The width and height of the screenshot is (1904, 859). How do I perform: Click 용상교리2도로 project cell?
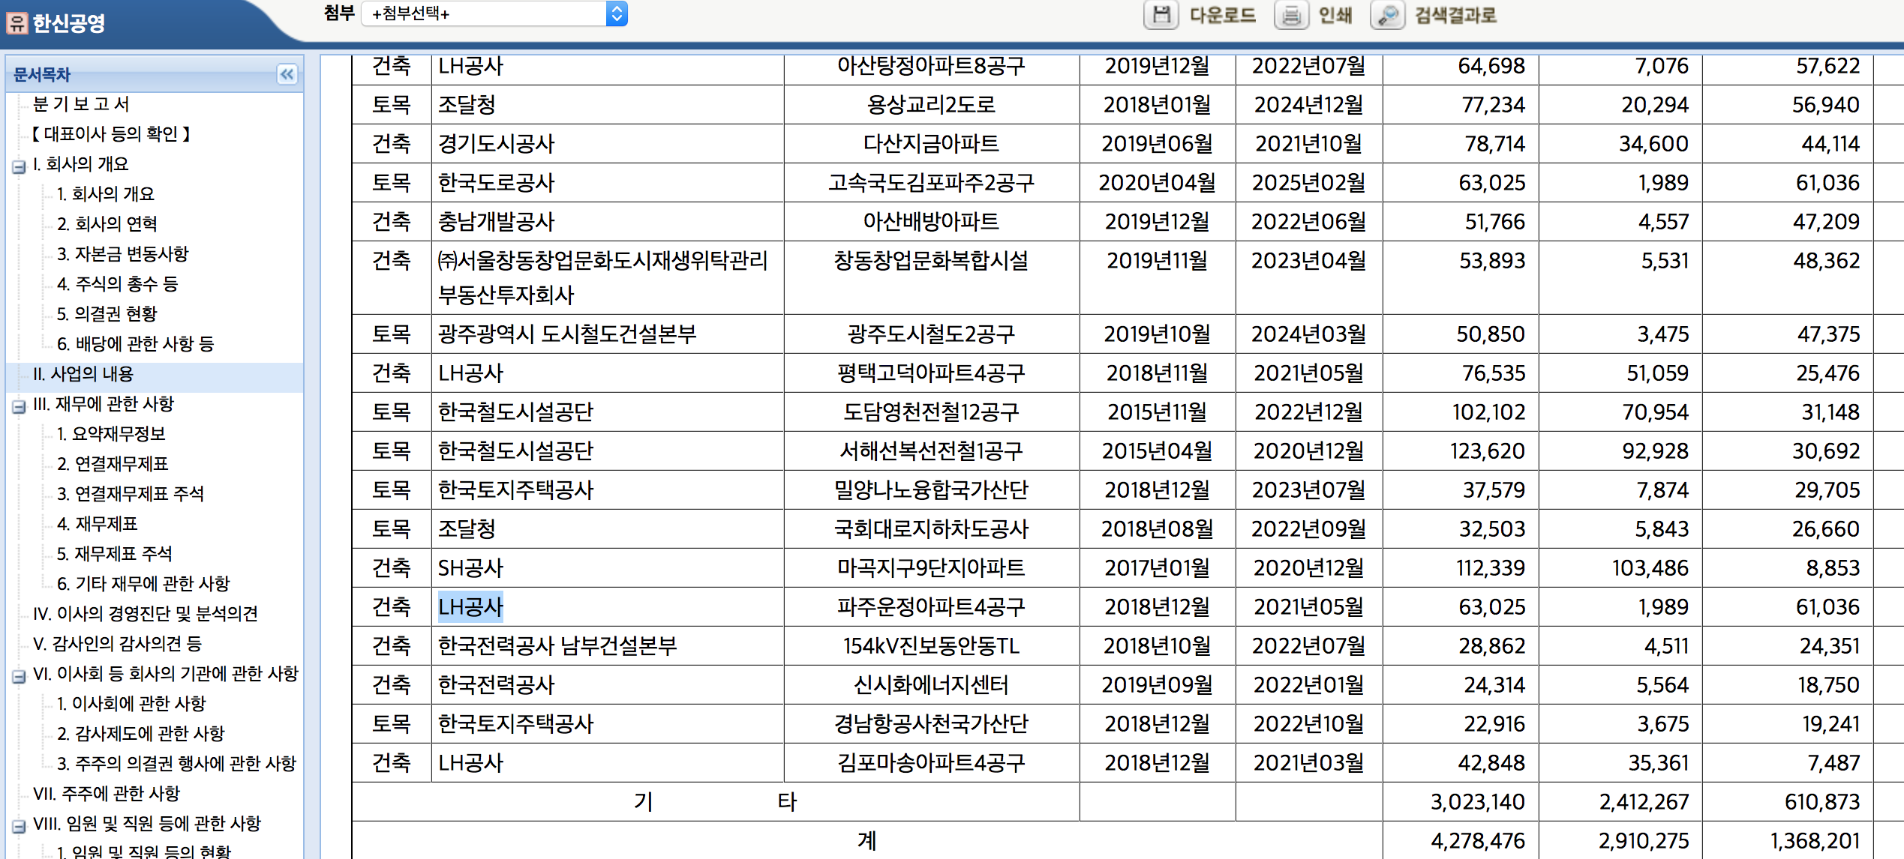pos(931,105)
